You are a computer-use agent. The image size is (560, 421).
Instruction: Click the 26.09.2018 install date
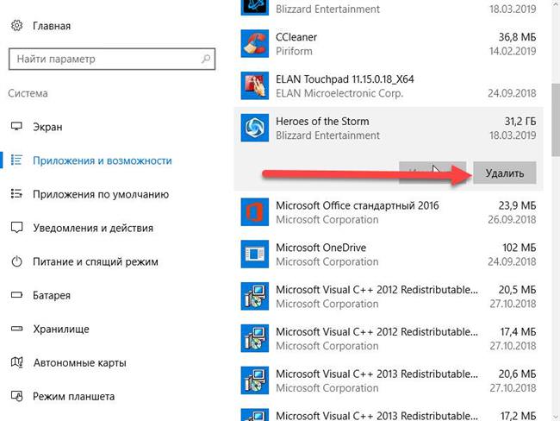(x=512, y=220)
